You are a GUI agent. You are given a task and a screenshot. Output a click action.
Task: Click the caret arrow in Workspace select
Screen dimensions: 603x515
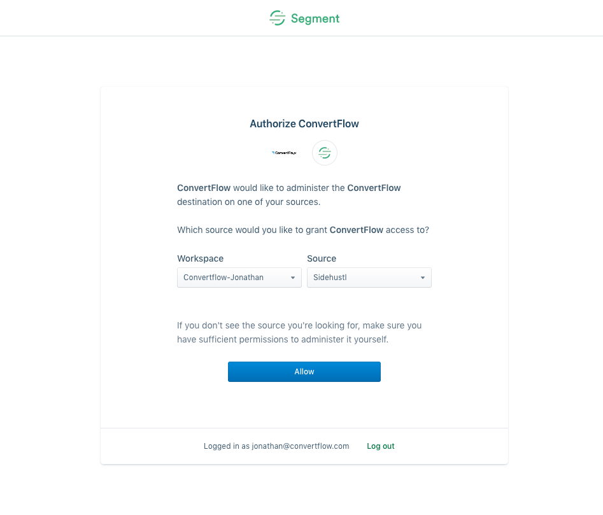pyautogui.click(x=293, y=278)
